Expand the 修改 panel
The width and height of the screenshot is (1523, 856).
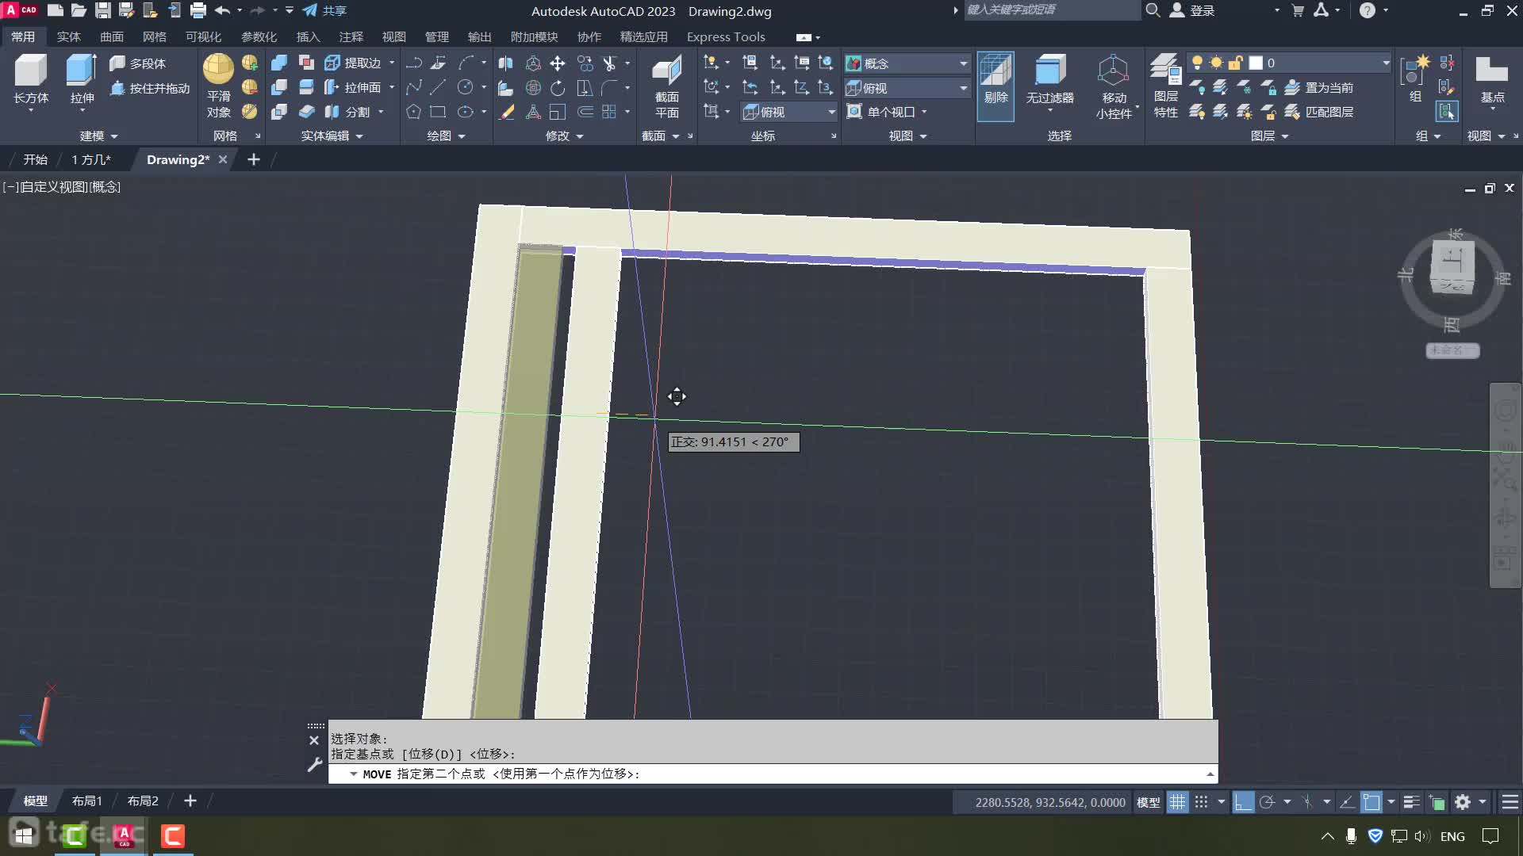point(564,136)
